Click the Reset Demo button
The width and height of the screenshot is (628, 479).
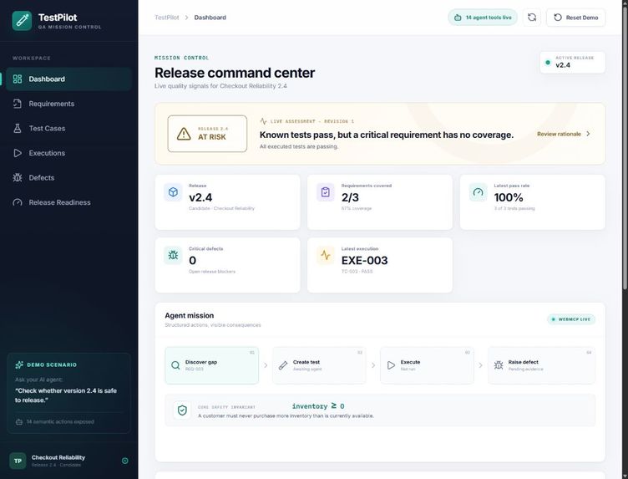tap(576, 18)
